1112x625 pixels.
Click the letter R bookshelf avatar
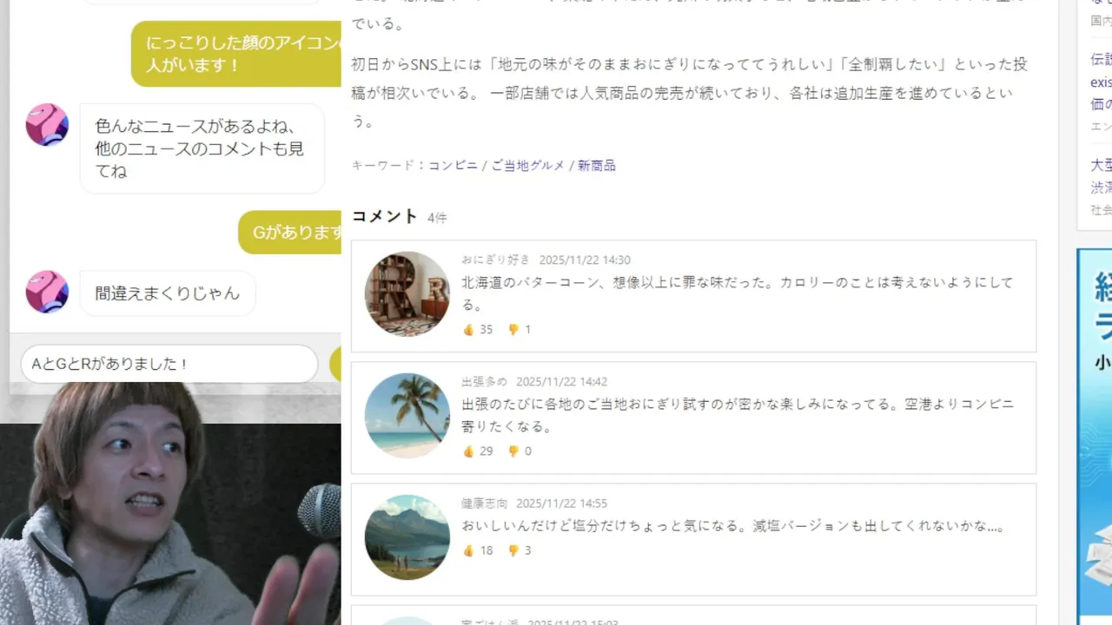pos(407,294)
